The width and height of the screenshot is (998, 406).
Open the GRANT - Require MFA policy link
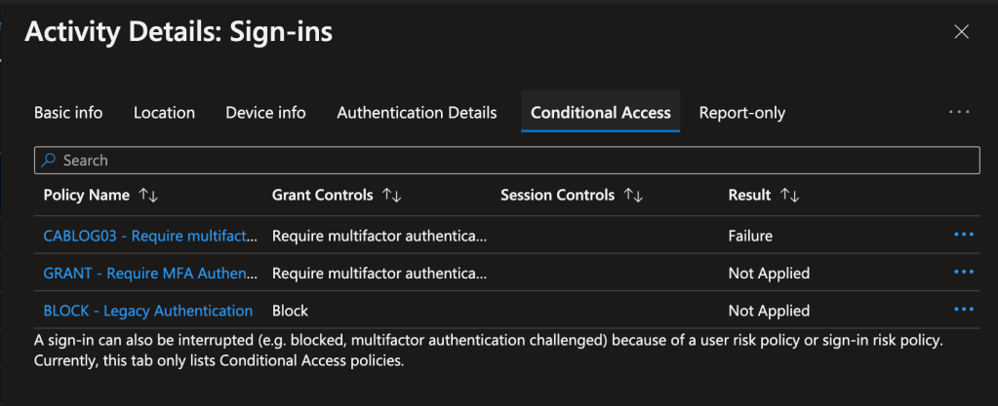point(150,274)
